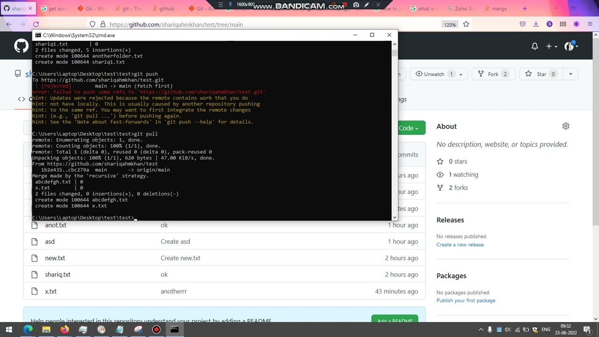Edit repository details via About gear
This screenshot has width=599, height=337.
point(566,126)
